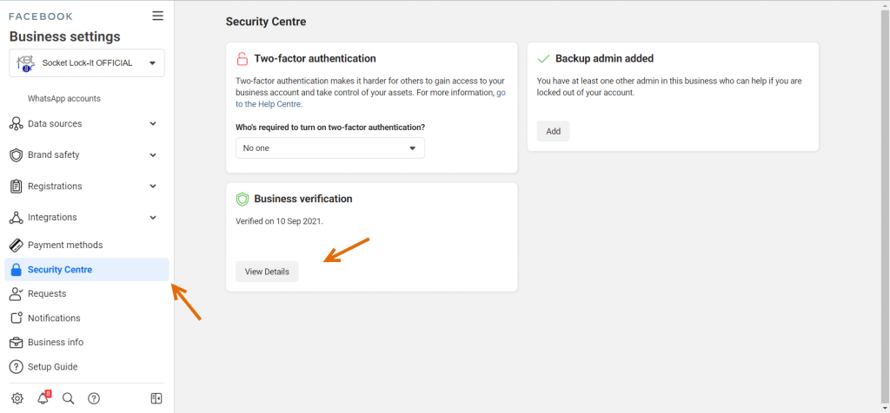The width and height of the screenshot is (890, 413).
Task: Click the page vertical scrollbar
Action: pyautogui.click(x=885, y=208)
